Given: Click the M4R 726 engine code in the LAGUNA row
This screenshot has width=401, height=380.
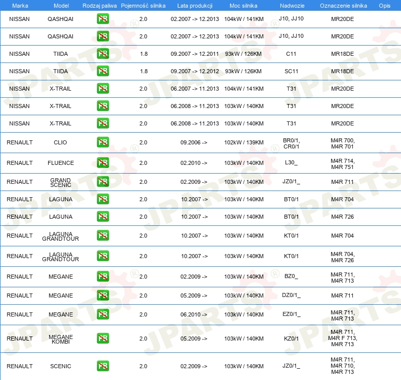Looking at the screenshot, I should (343, 217).
